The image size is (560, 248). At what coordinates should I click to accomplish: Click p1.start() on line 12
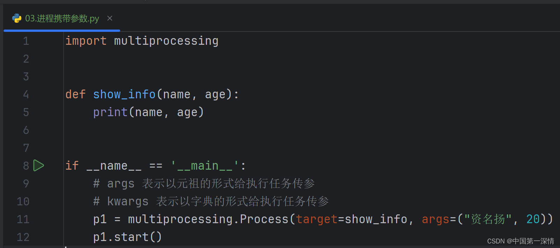(127, 236)
